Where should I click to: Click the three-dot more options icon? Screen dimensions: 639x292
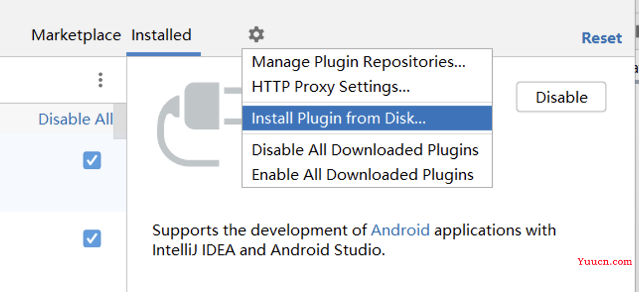coord(100,80)
